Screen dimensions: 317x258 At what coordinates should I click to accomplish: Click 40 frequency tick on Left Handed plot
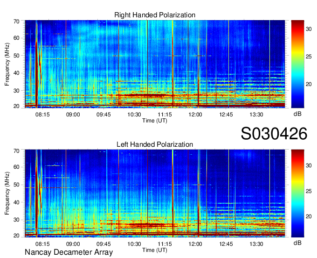point(16,202)
